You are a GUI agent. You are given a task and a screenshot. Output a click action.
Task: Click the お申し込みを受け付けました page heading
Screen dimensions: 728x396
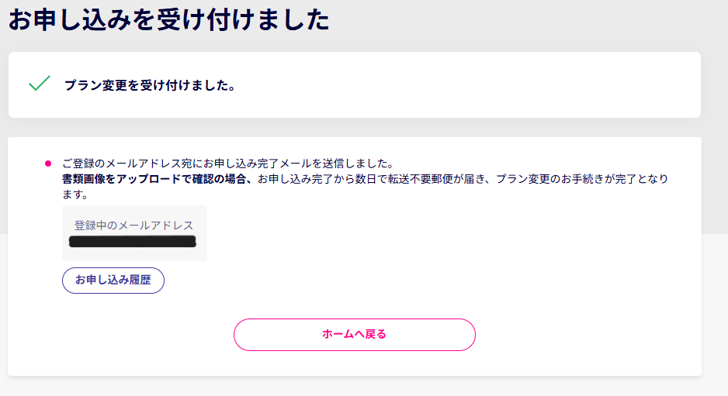[x=169, y=21]
